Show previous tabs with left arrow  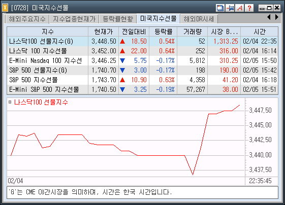(x=269, y=17)
